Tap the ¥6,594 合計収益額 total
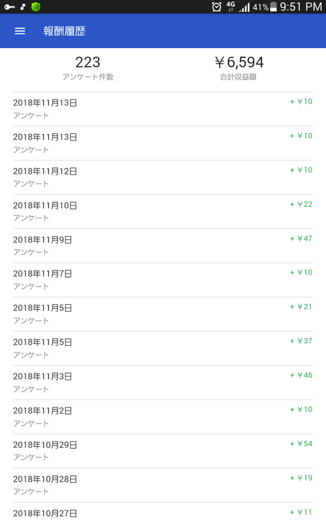 pos(238,68)
